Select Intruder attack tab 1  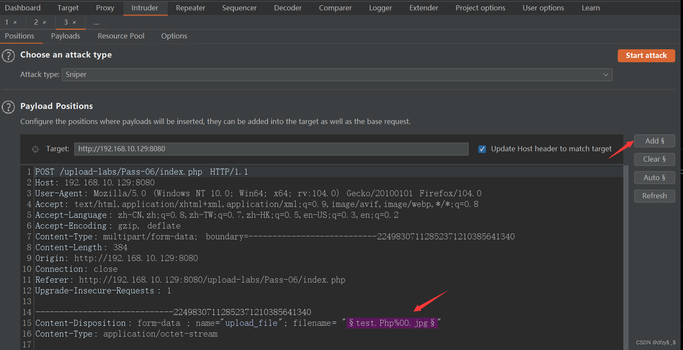pyautogui.click(x=7, y=22)
